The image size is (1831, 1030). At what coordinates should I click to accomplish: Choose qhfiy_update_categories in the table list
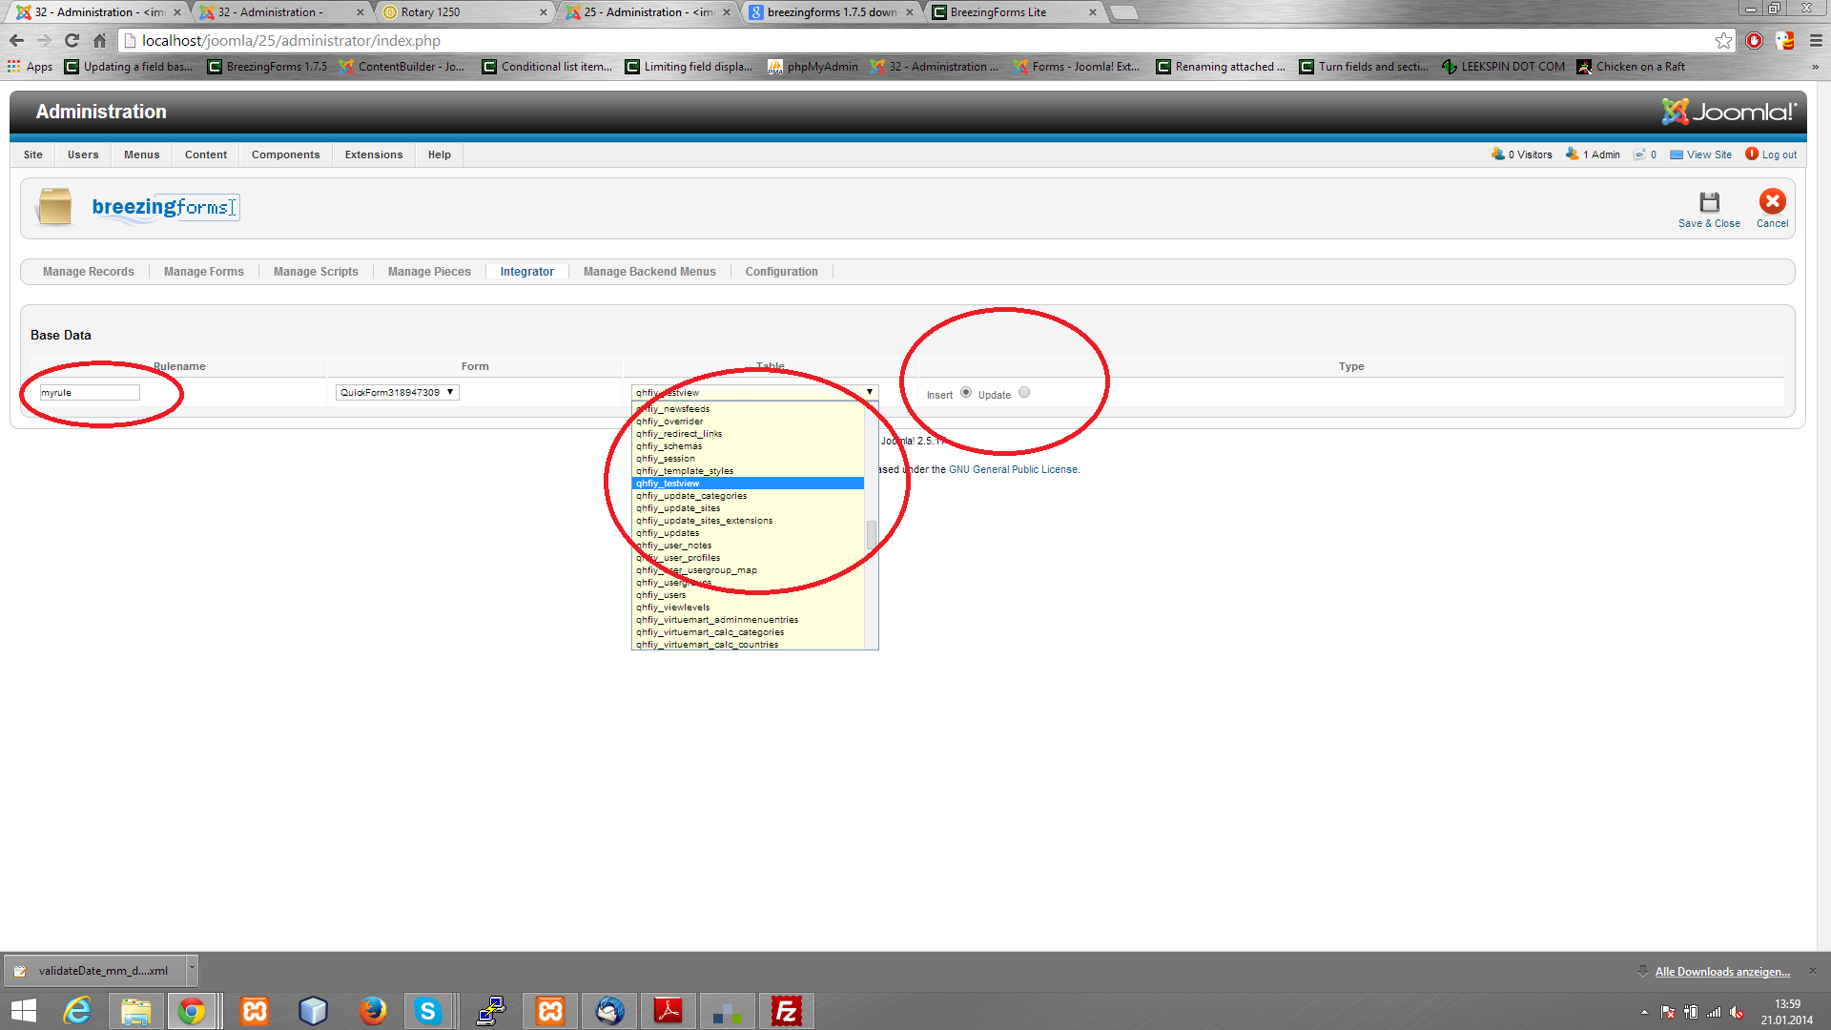748,496
